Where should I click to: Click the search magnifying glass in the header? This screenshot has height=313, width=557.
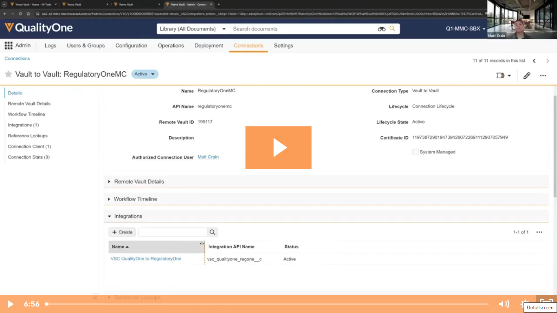pos(392,29)
